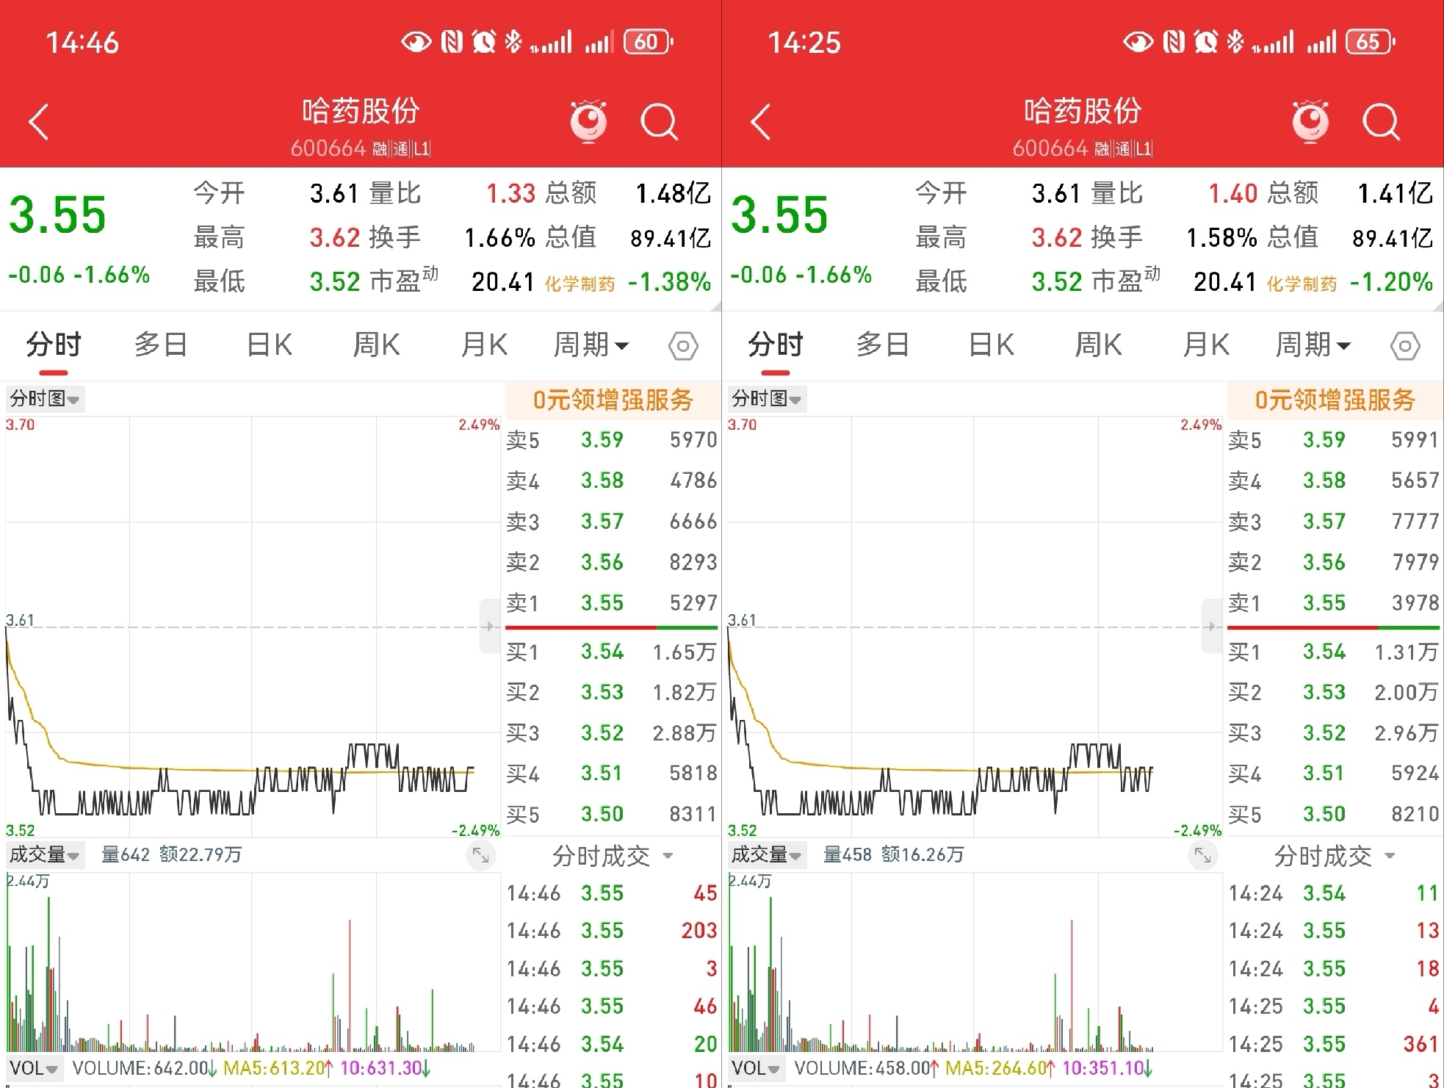
Task: Tap mascot assistant icon on right screen
Action: pos(1311,122)
